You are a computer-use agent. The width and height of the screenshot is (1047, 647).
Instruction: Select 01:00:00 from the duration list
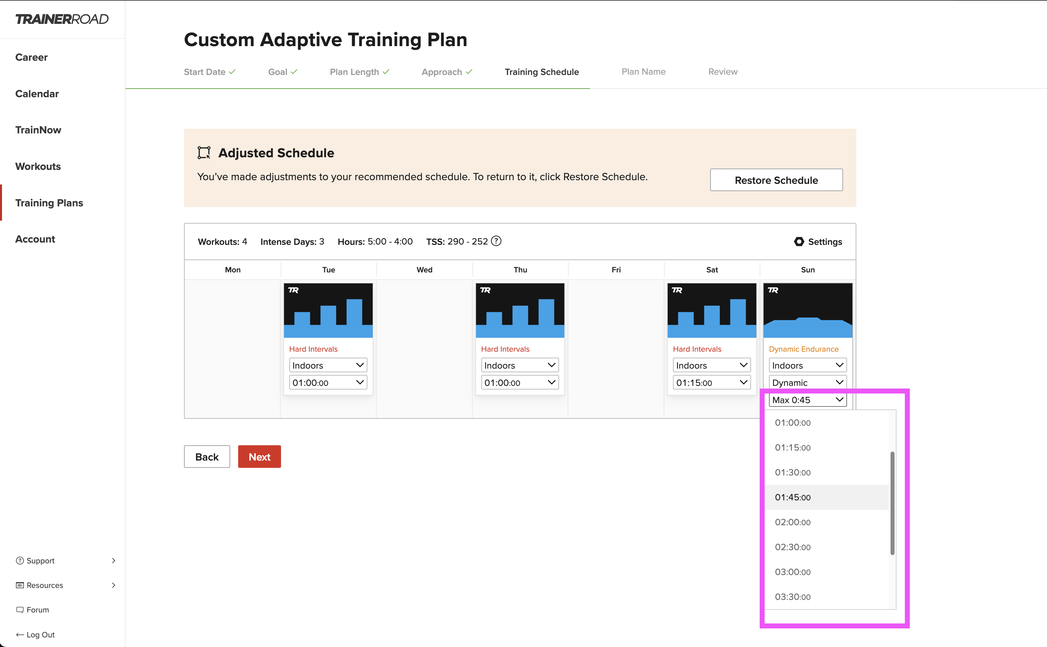pyautogui.click(x=827, y=423)
